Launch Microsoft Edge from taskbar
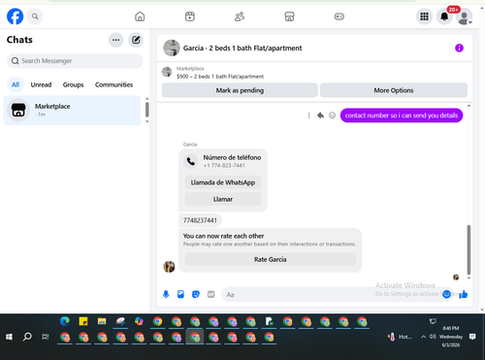 click(65, 321)
